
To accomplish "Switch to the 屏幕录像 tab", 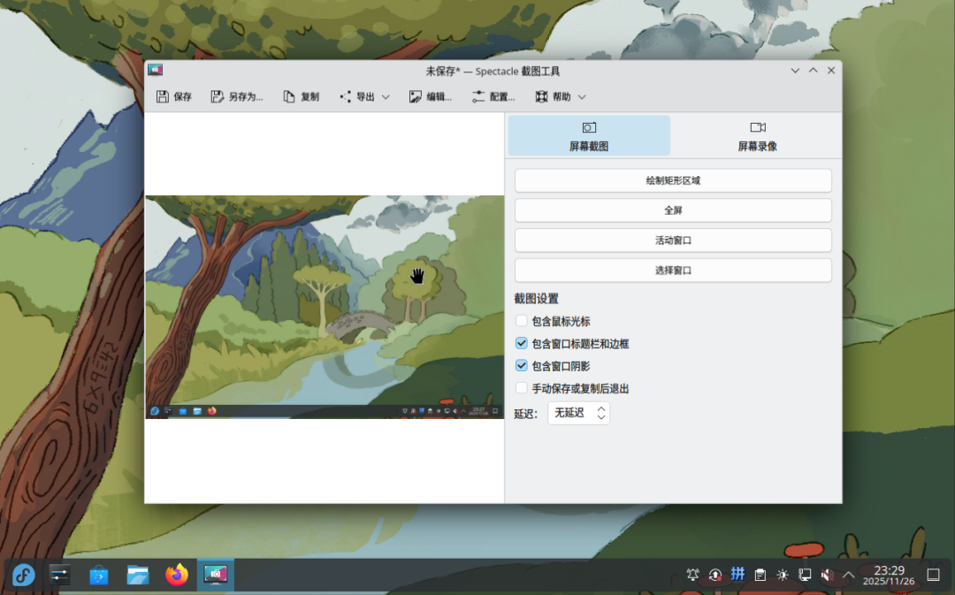I will [757, 136].
